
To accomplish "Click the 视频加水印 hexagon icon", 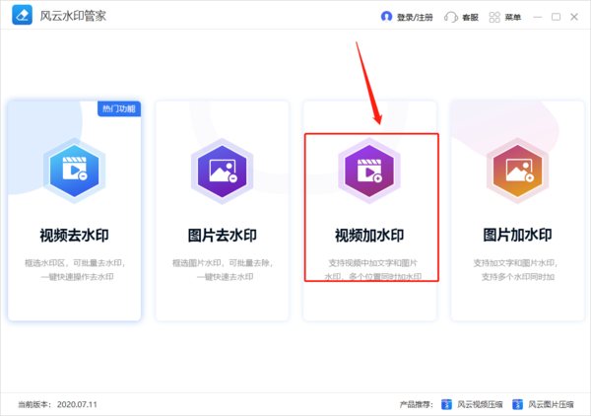I will point(369,171).
